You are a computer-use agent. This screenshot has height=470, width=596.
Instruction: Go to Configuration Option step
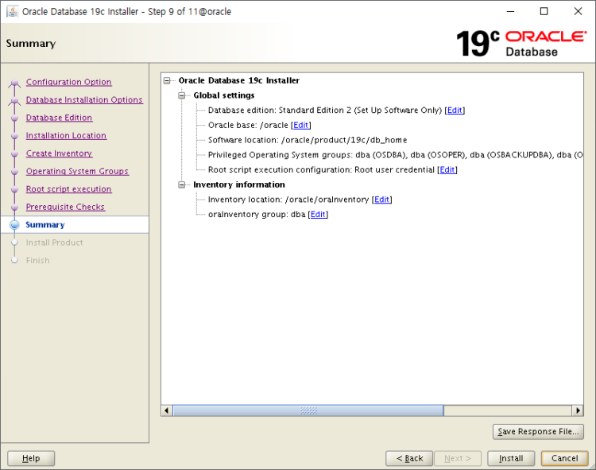68,82
